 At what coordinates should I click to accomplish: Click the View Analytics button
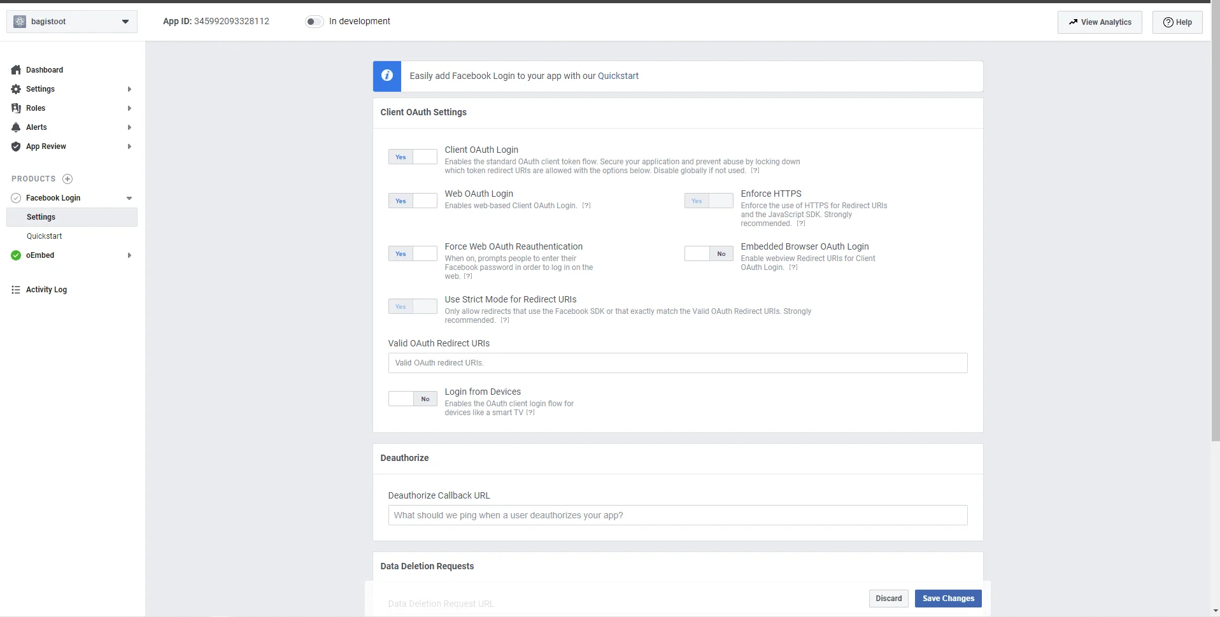1099,22
